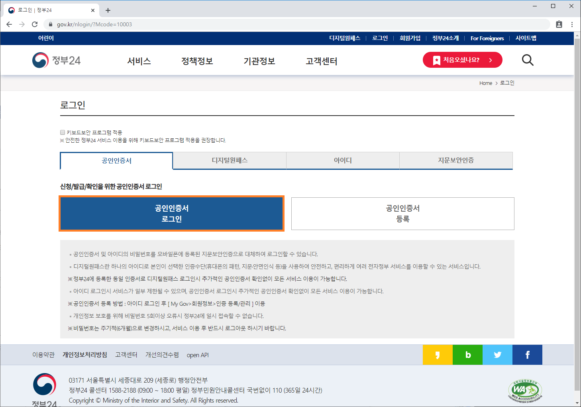Click the 회원가입 top bar link
Viewport: 581px width, 407px height.
410,38
